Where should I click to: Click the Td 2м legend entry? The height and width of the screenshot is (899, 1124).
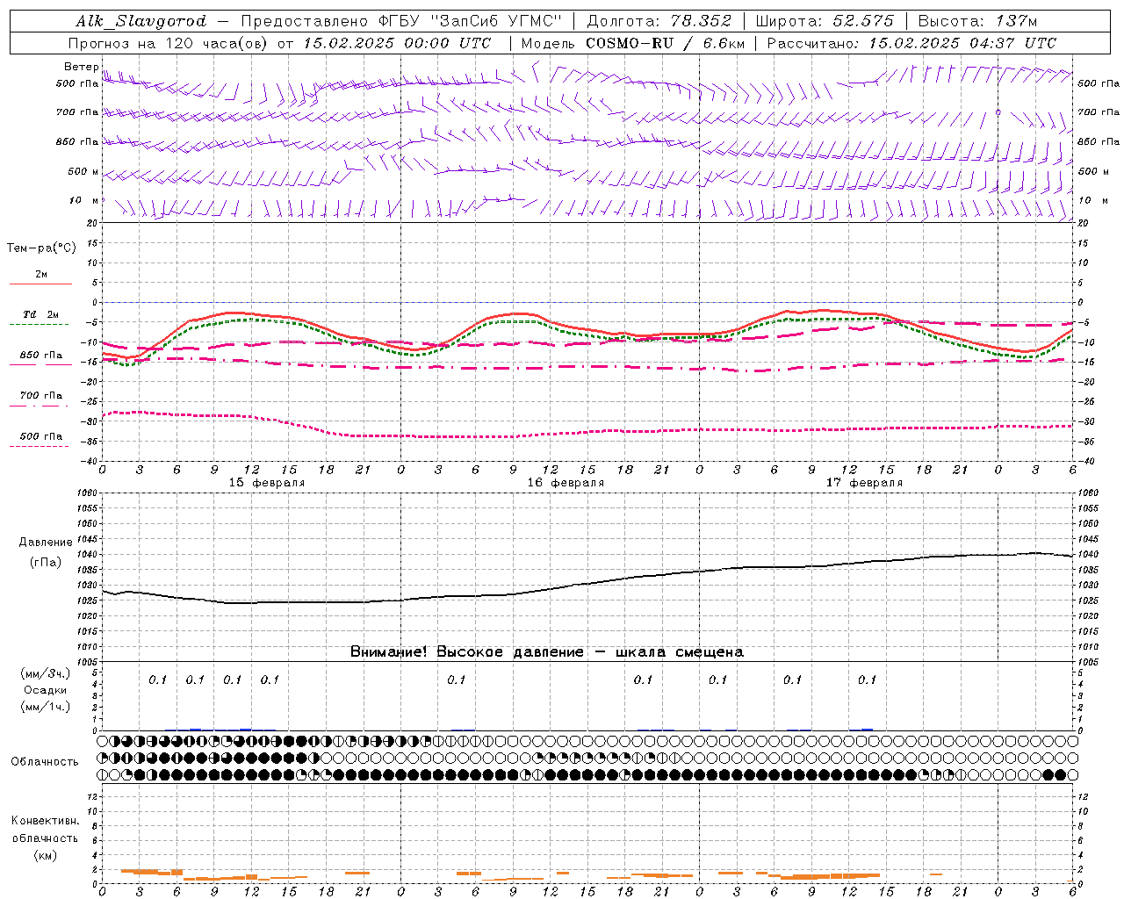point(41,314)
